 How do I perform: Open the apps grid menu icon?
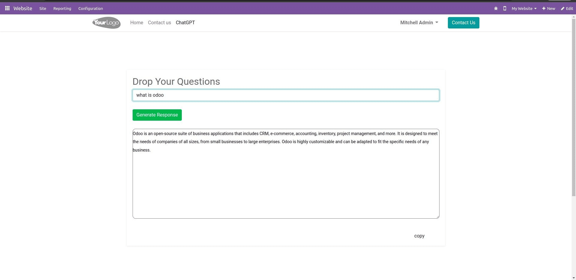click(x=7, y=8)
